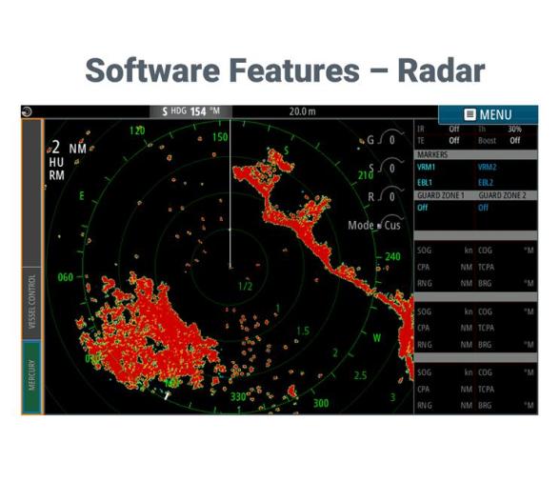Toggle Guard Zone 1 Off value

point(422,208)
